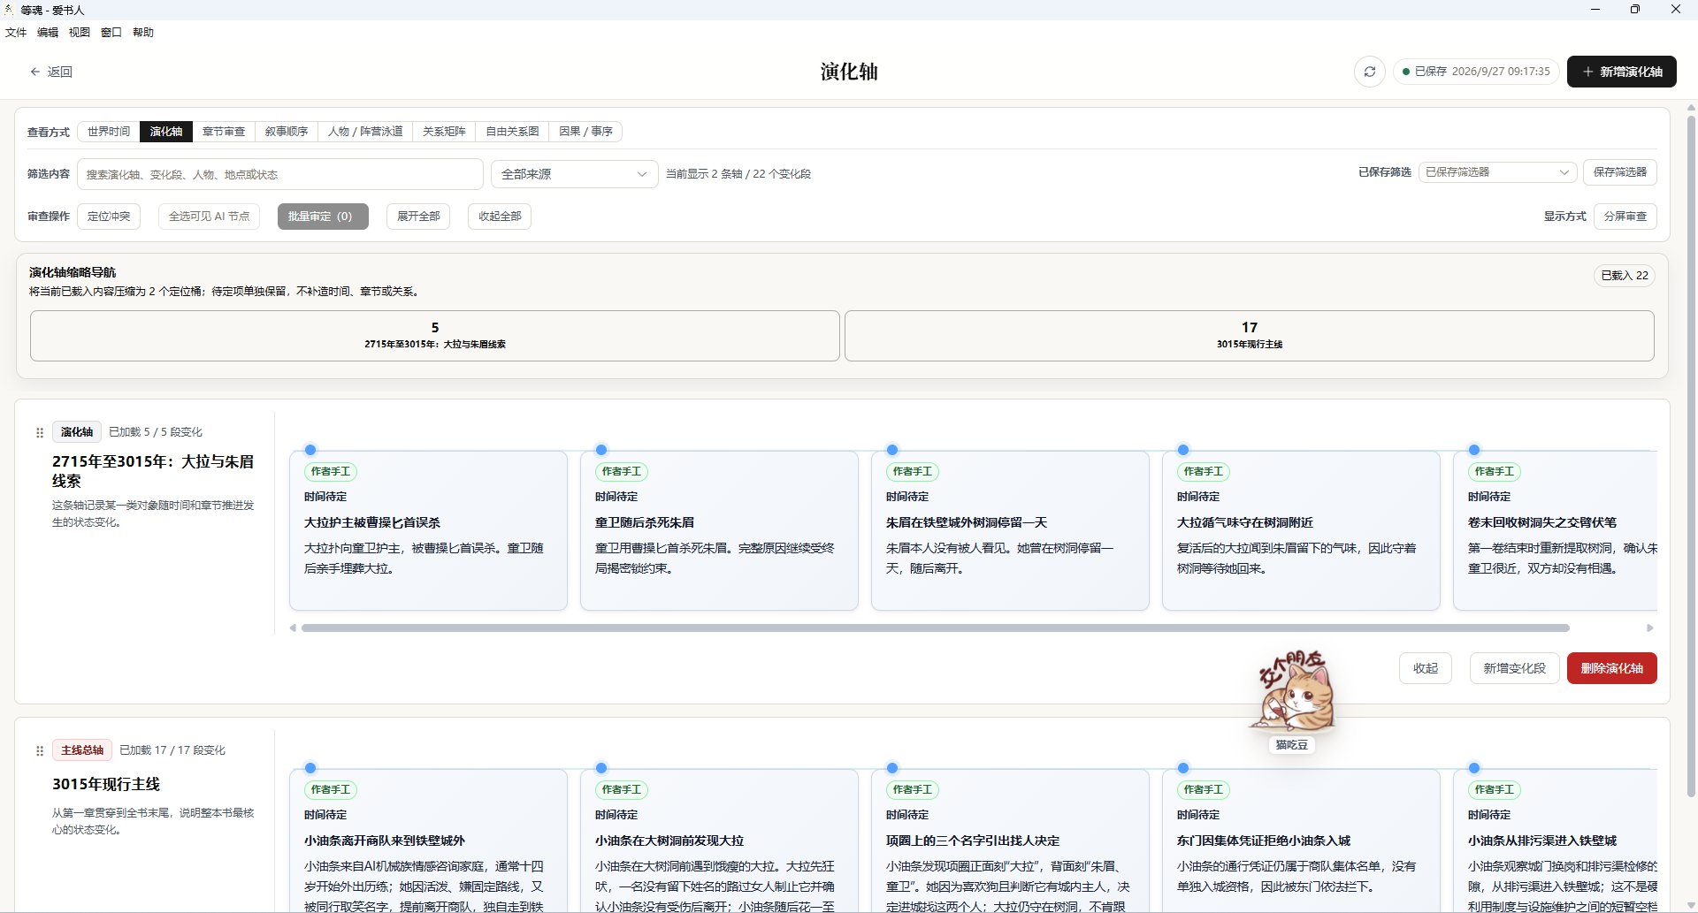The image size is (1698, 913).
Task: Open the 已保存筛选器 dropdown
Action: 1498,172
